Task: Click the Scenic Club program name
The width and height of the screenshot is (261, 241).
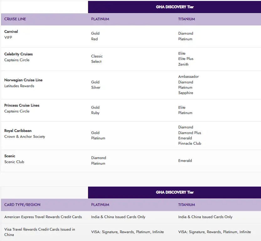Action: pyautogui.click(x=14, y=162)
